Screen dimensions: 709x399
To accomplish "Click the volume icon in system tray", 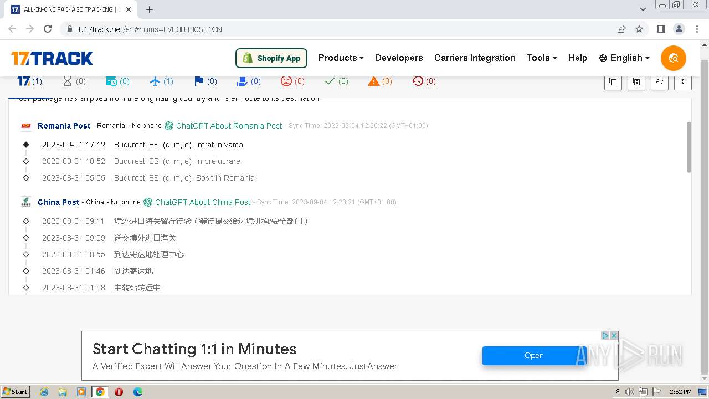I will [630, 392].
